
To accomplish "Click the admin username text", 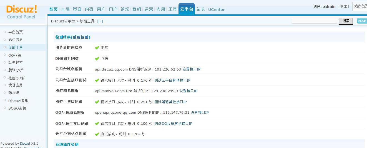I will click(x=329, y=6).
